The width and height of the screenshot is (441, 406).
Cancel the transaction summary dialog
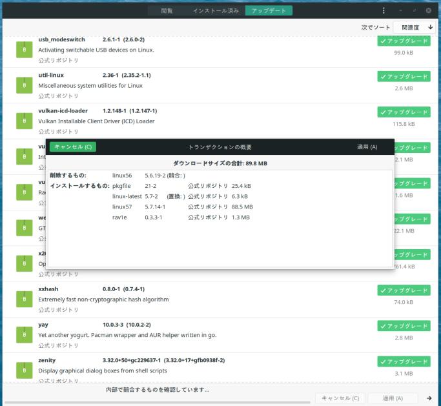pyautogui.click(x=73, y=147)
